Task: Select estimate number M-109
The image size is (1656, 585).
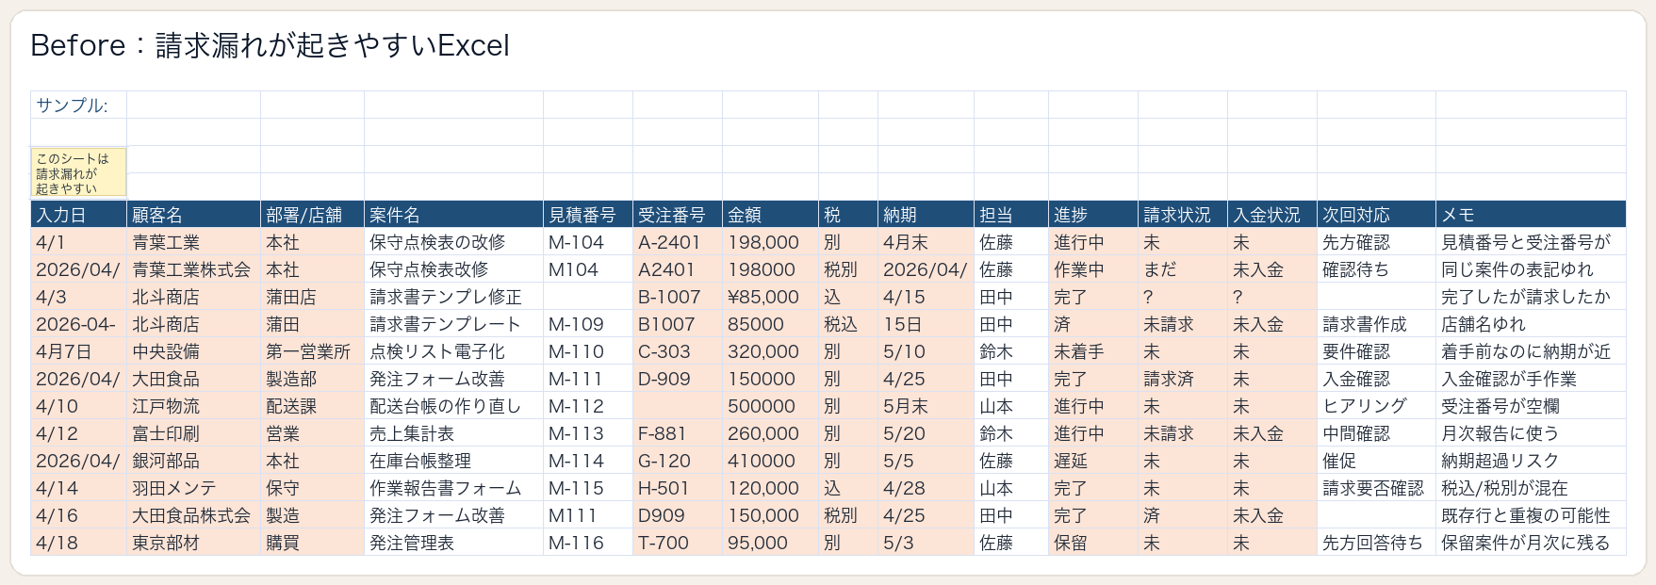Action: click(588, 324)
